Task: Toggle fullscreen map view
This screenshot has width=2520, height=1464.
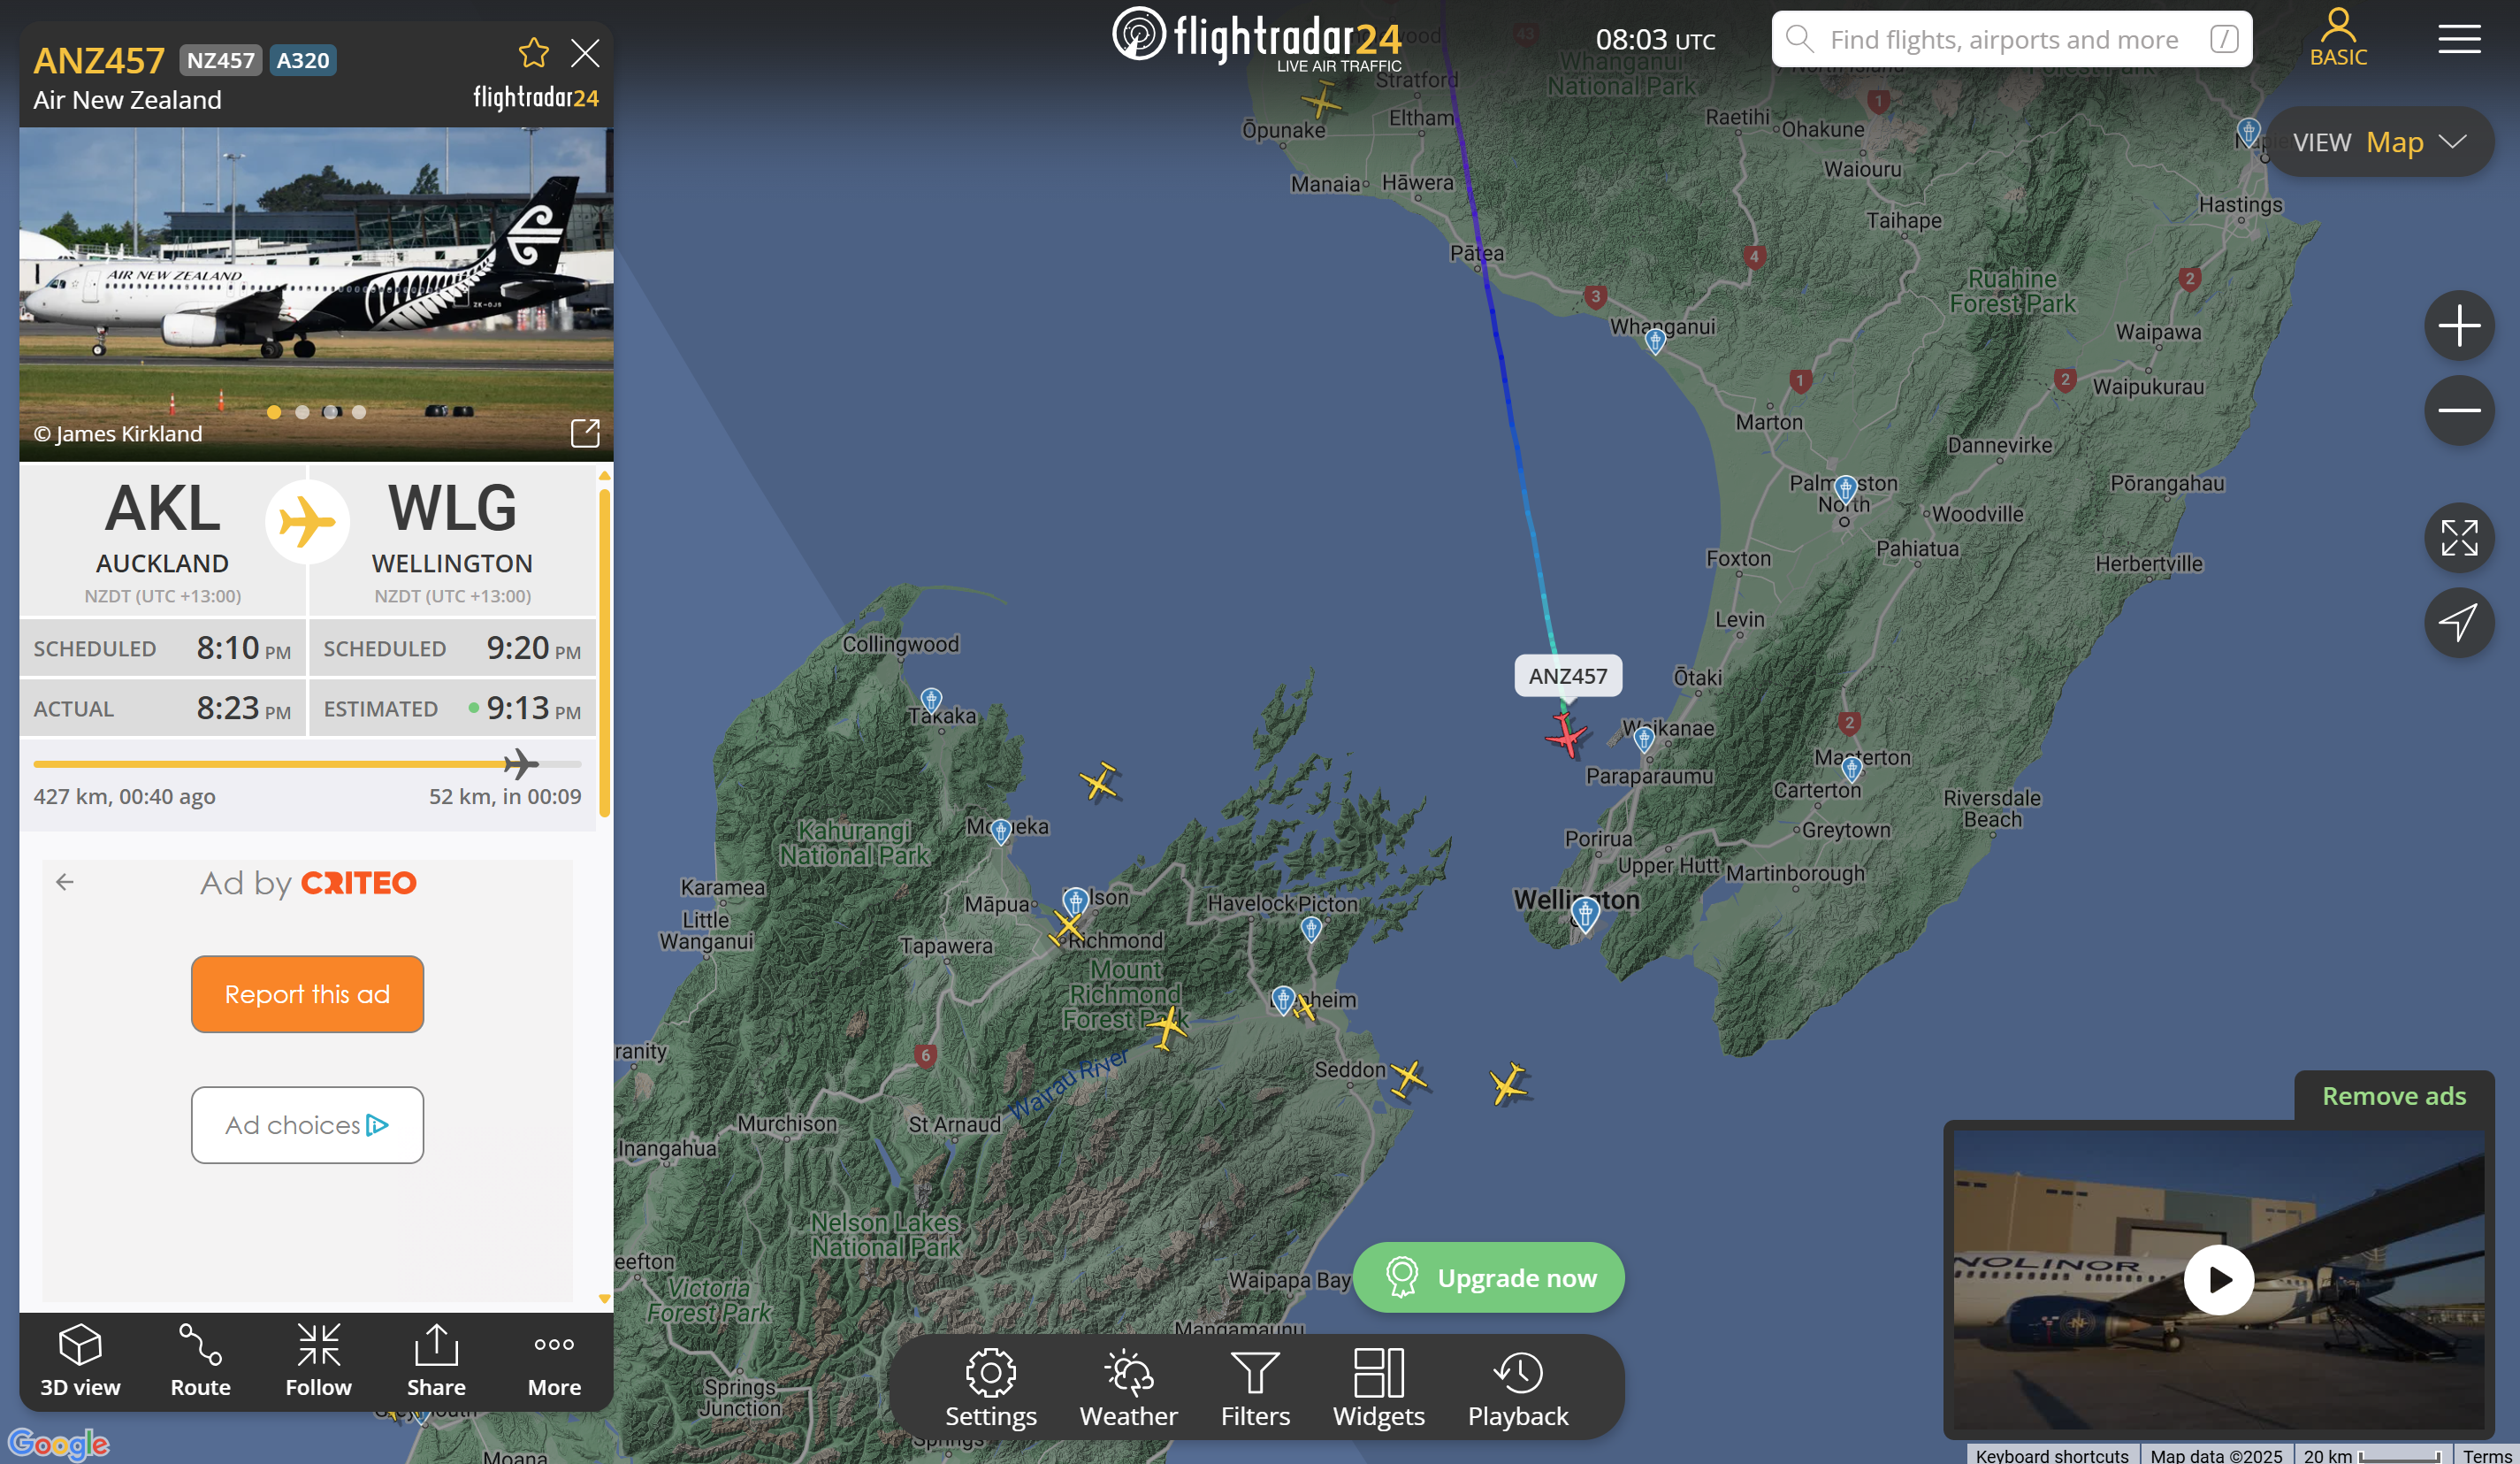Action: click(2459, 537)
